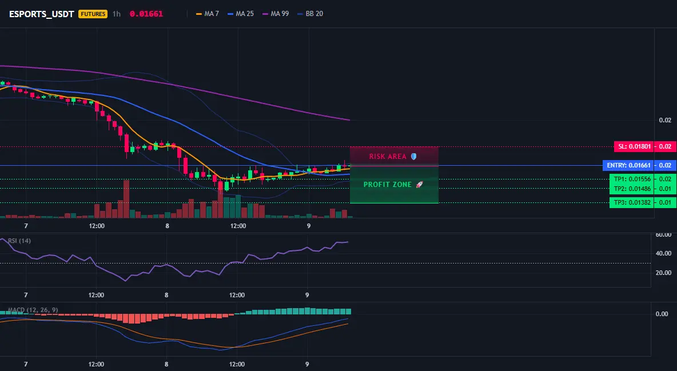The image size is (677, 371).
Task: Select the 1h timeframe label
Action: (x=117, y=14)
